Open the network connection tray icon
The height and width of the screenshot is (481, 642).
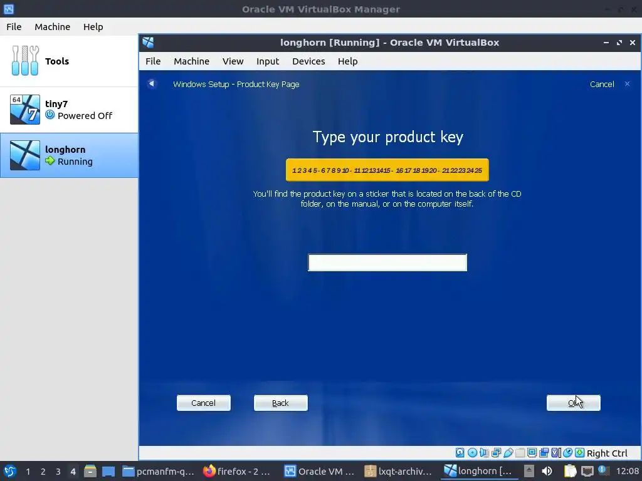587,471
